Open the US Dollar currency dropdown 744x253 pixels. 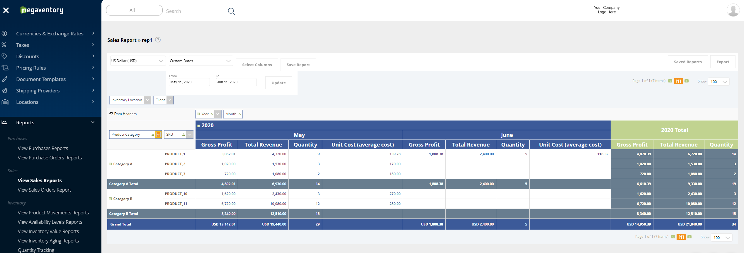point(137,61)
